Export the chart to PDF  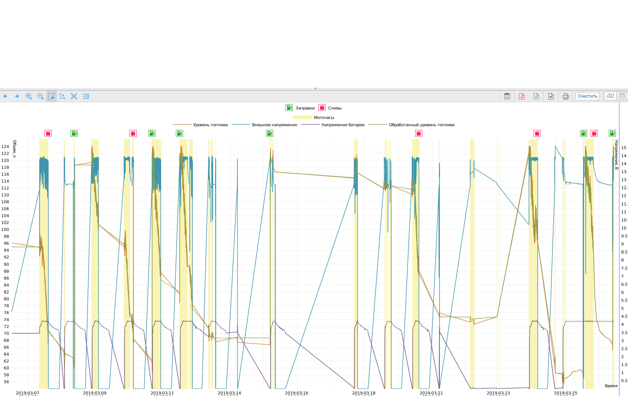522,97
